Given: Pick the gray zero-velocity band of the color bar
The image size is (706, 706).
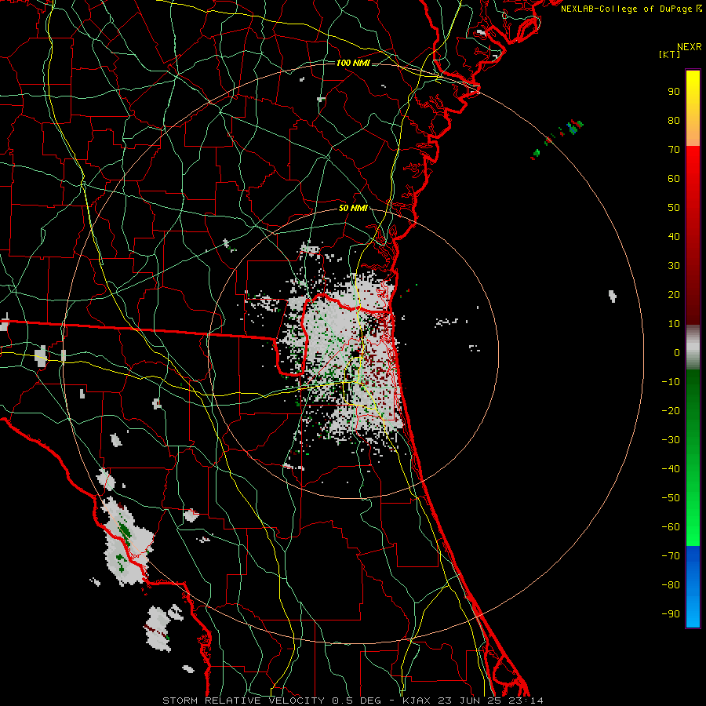Looking at the screenshot, I should point(693,348).
